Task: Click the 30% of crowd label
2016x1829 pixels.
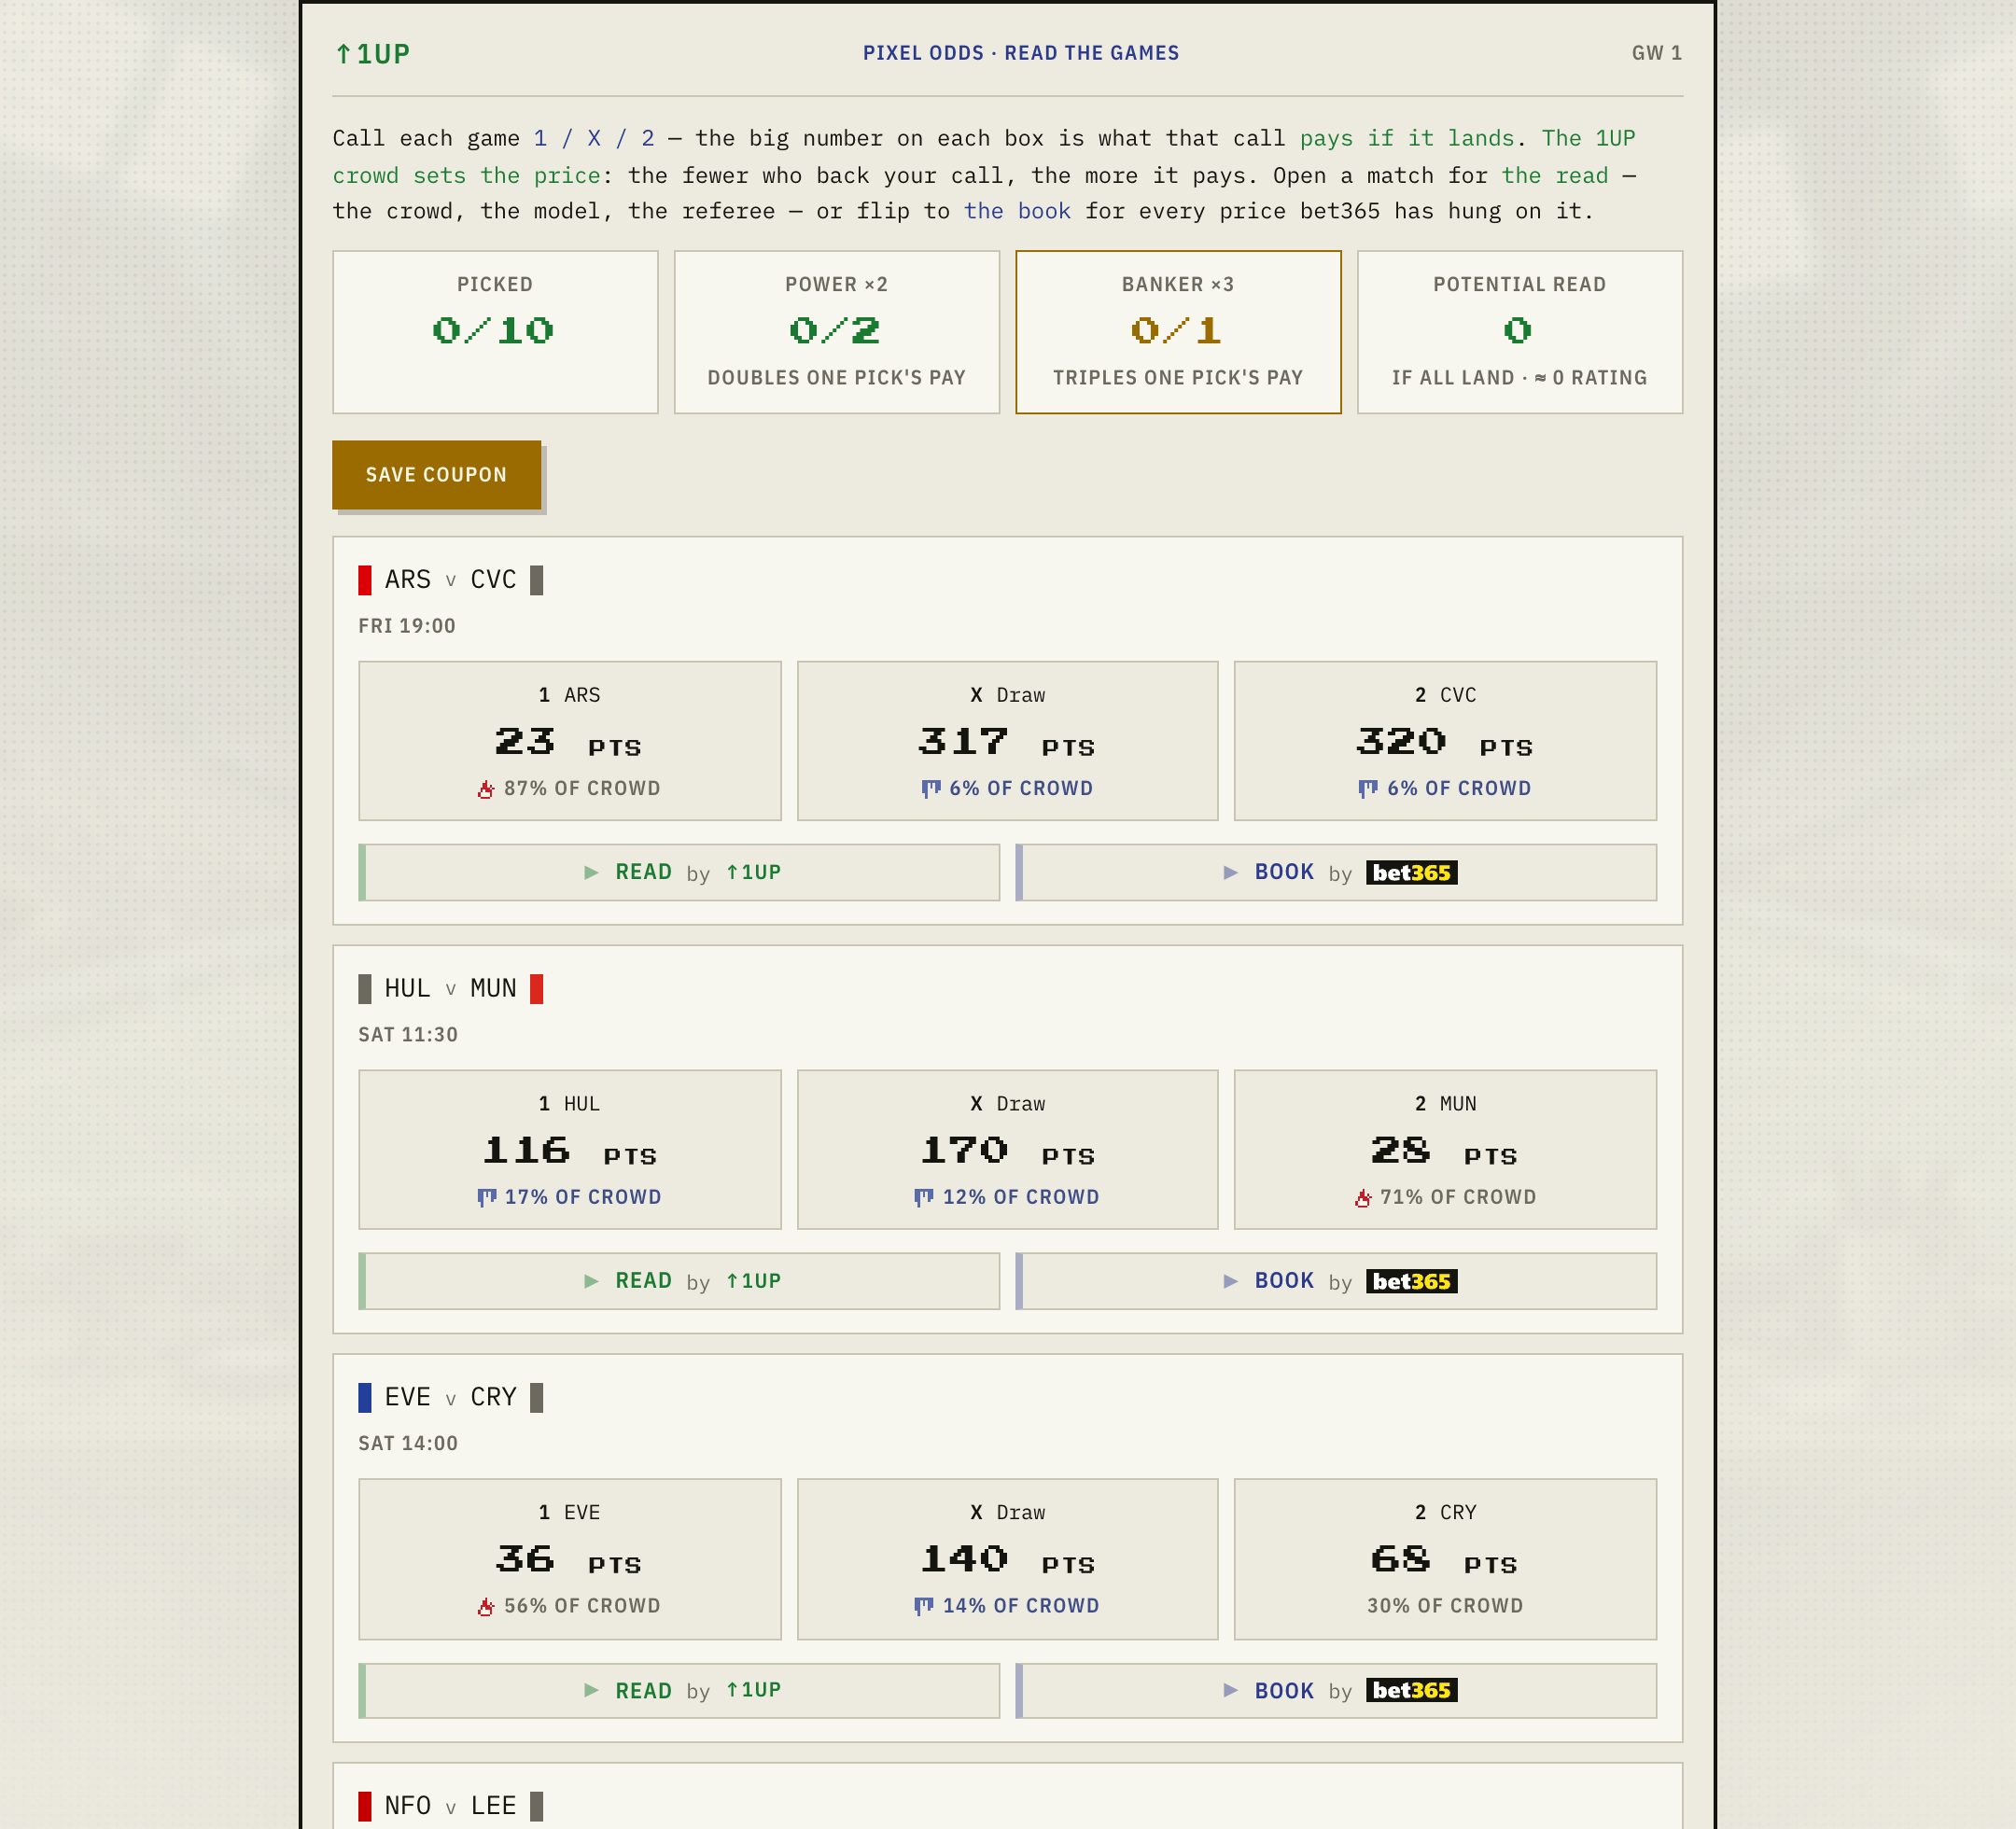Action: [1445, 1607]
